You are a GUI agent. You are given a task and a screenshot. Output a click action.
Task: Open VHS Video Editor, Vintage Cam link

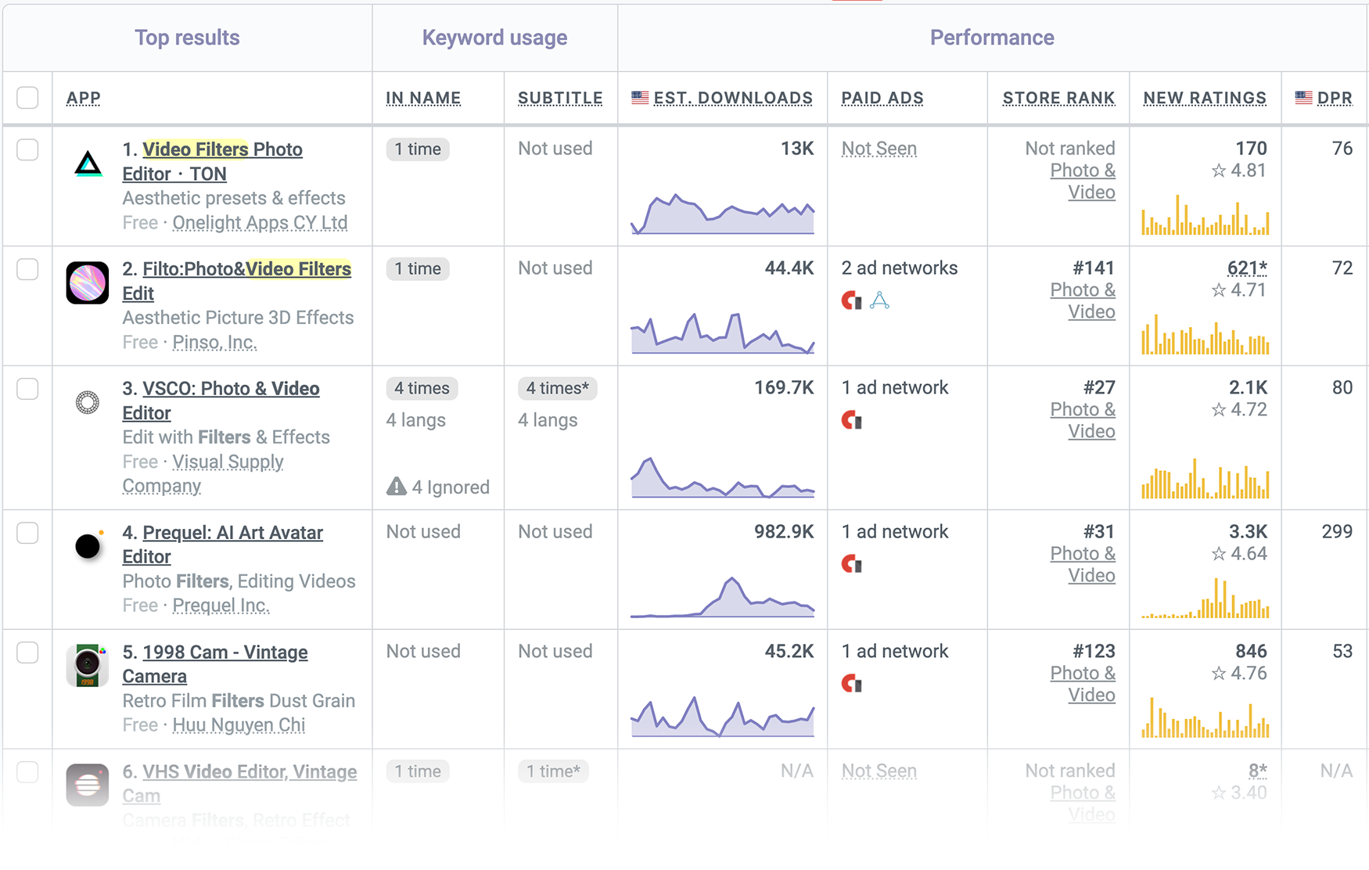click(240, 784)
